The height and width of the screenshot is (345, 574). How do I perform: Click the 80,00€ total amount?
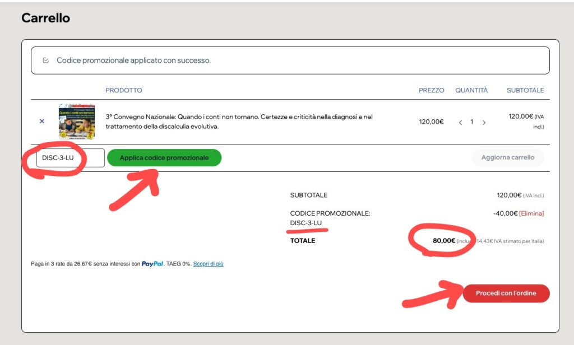tap(443, 241)
